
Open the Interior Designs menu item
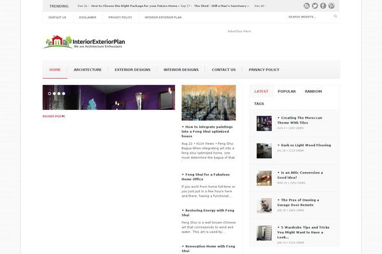(x=181, y=70)
